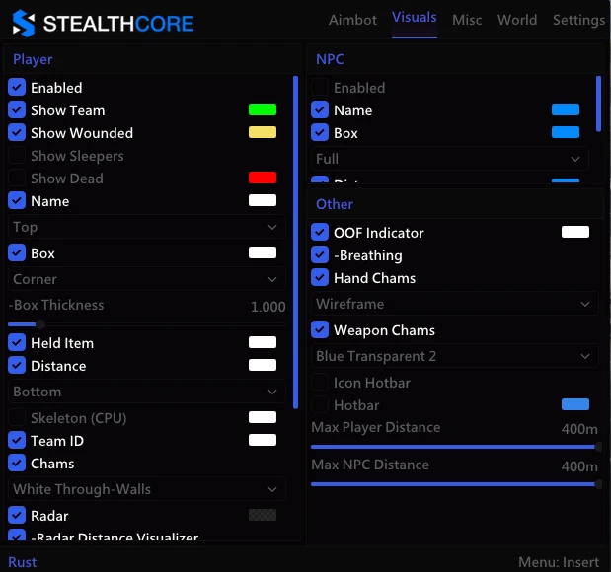611x572 pixels.
Task: Enable the Hotbar checkbox
Action: [x=320, y=405]
